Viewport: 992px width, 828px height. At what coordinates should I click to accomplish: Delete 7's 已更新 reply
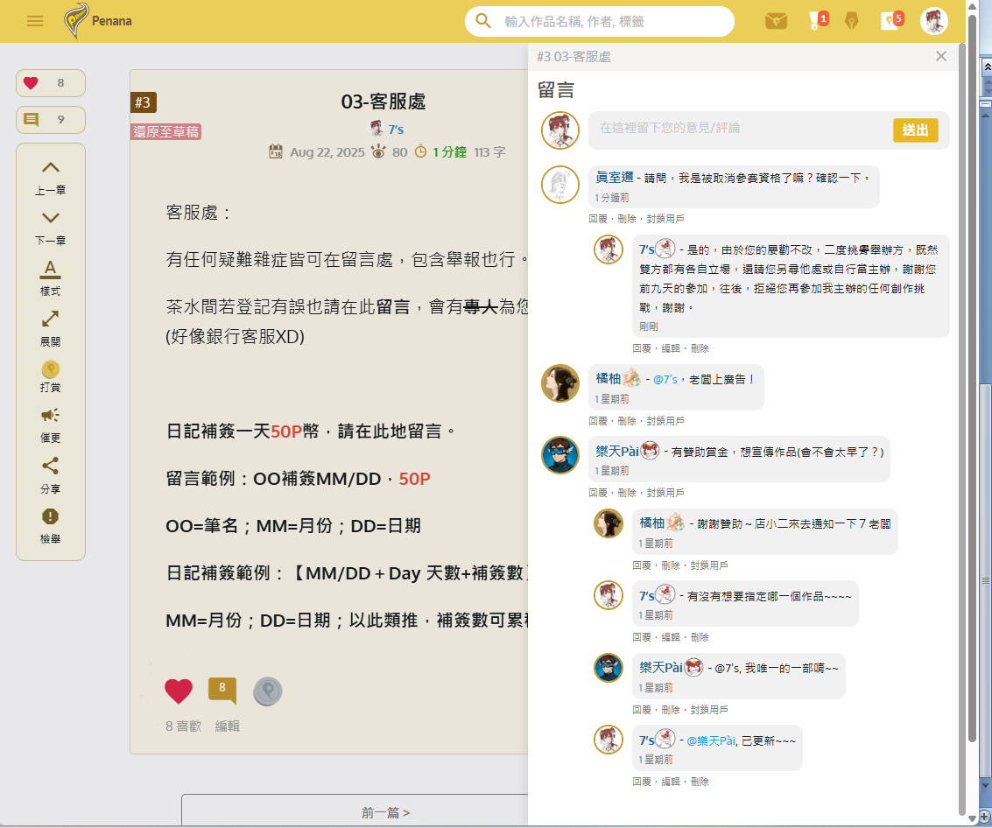(x=700, y=782)
